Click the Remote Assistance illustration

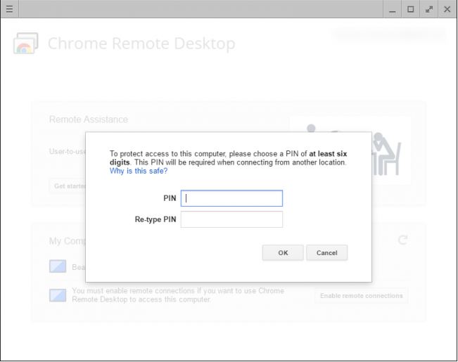click(350, 150)
